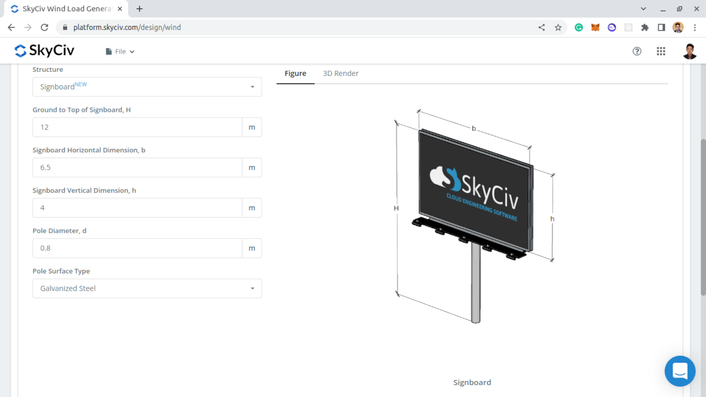Image resolution: width=706 pixels, height=397 pixels.
Task: Click the white square extension icon
Action: pos(628,27)
